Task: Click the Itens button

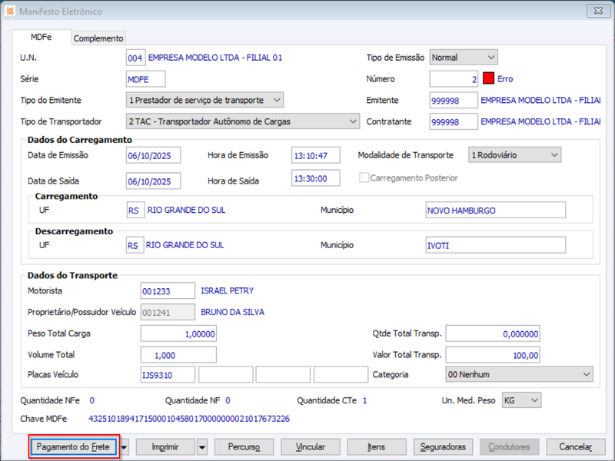Action: [377, 447]
